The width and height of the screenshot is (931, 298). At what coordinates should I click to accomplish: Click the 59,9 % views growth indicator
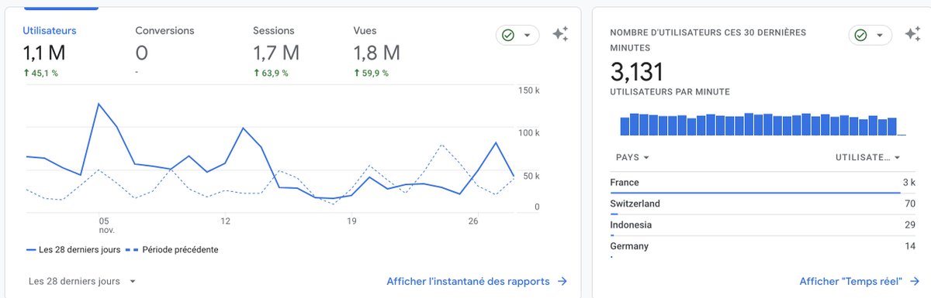click(372, 74)
